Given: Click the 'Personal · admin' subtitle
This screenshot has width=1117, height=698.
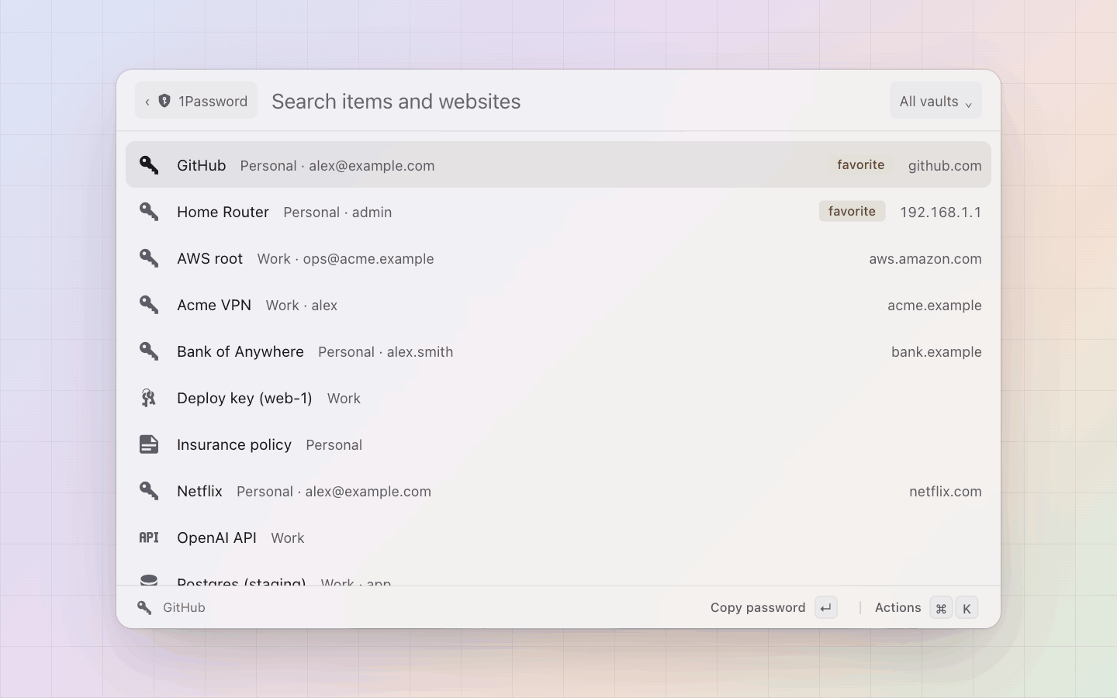Looking at the screenshot, I should (337, 212).
